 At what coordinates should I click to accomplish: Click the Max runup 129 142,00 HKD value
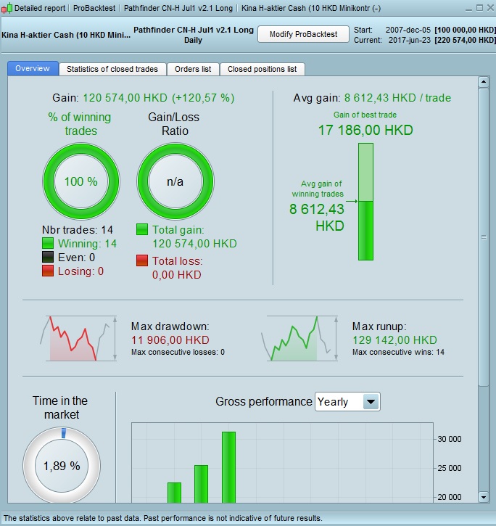[394, 340]
